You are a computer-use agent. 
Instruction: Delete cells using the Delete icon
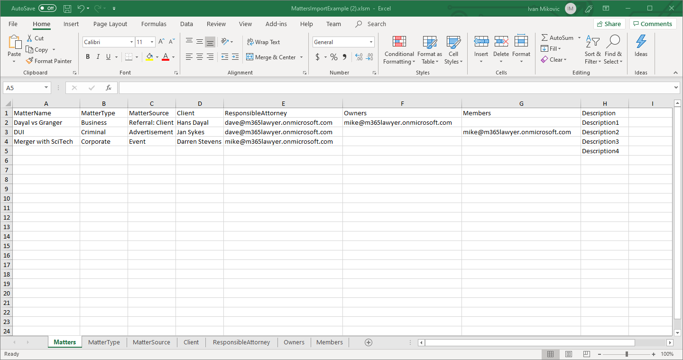point(501,42)
